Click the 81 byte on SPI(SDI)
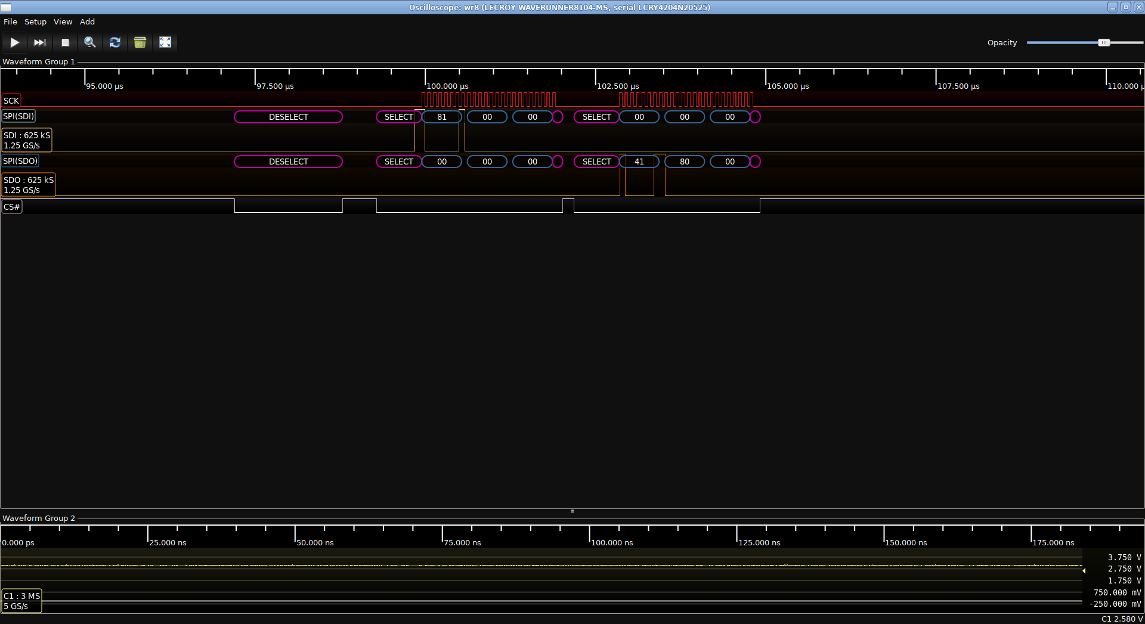Image resolution: width=1145 pixels, height=624 pixels. coord(442,117)
